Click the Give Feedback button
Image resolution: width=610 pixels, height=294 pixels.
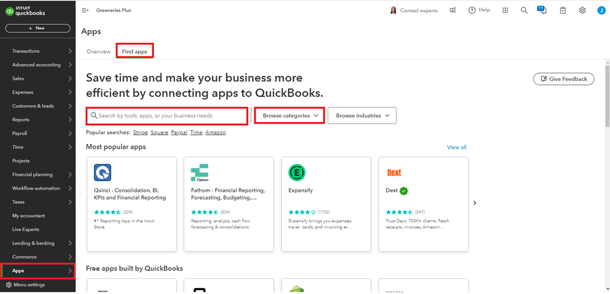click(563, 79)
